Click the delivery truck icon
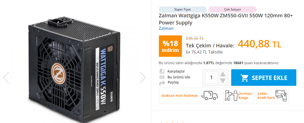The width and height of the screenshot is (304, 123). tap(209, 95)
